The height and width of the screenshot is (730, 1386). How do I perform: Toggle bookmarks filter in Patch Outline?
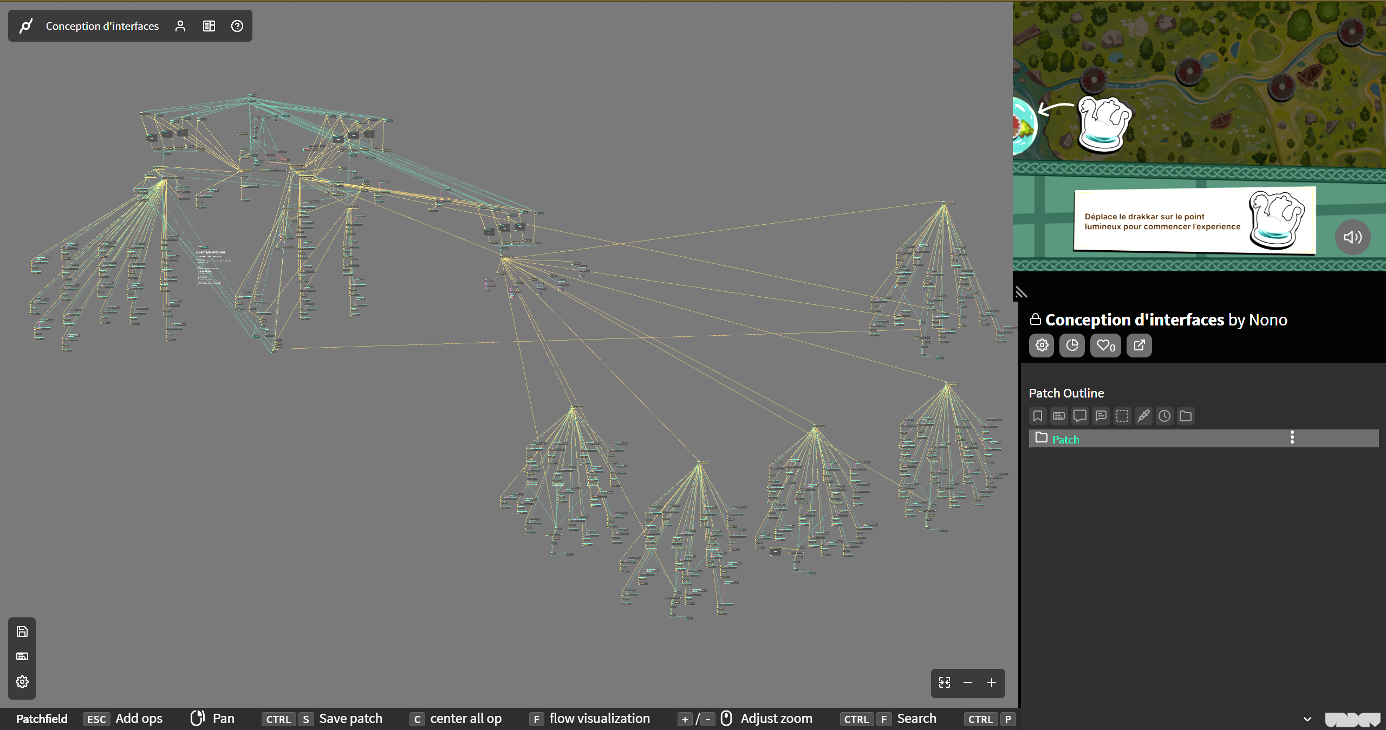1038,416
